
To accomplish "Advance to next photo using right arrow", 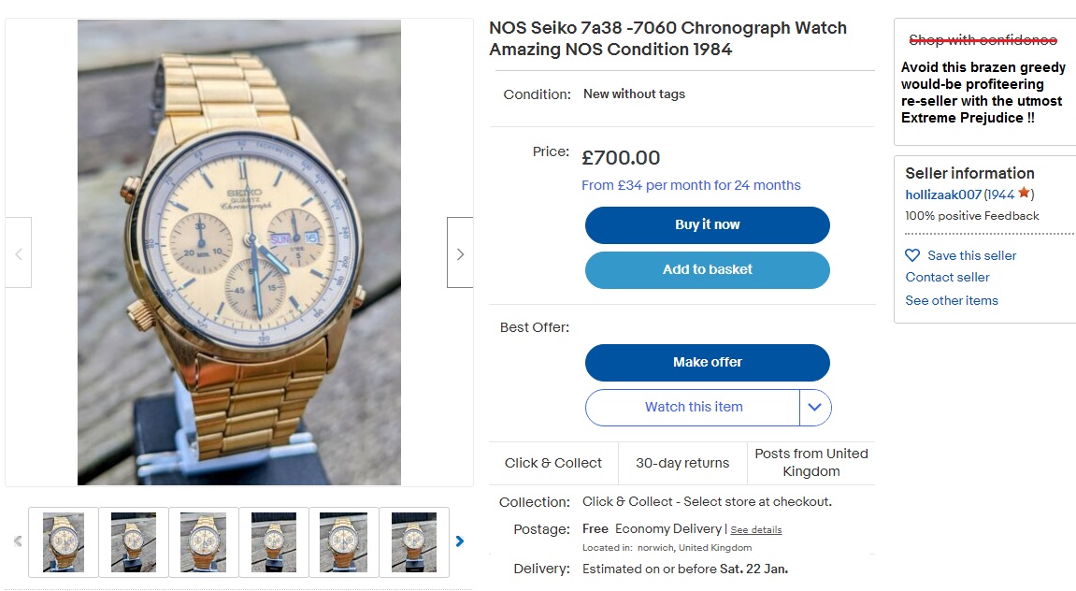I will tap(459, 252).
